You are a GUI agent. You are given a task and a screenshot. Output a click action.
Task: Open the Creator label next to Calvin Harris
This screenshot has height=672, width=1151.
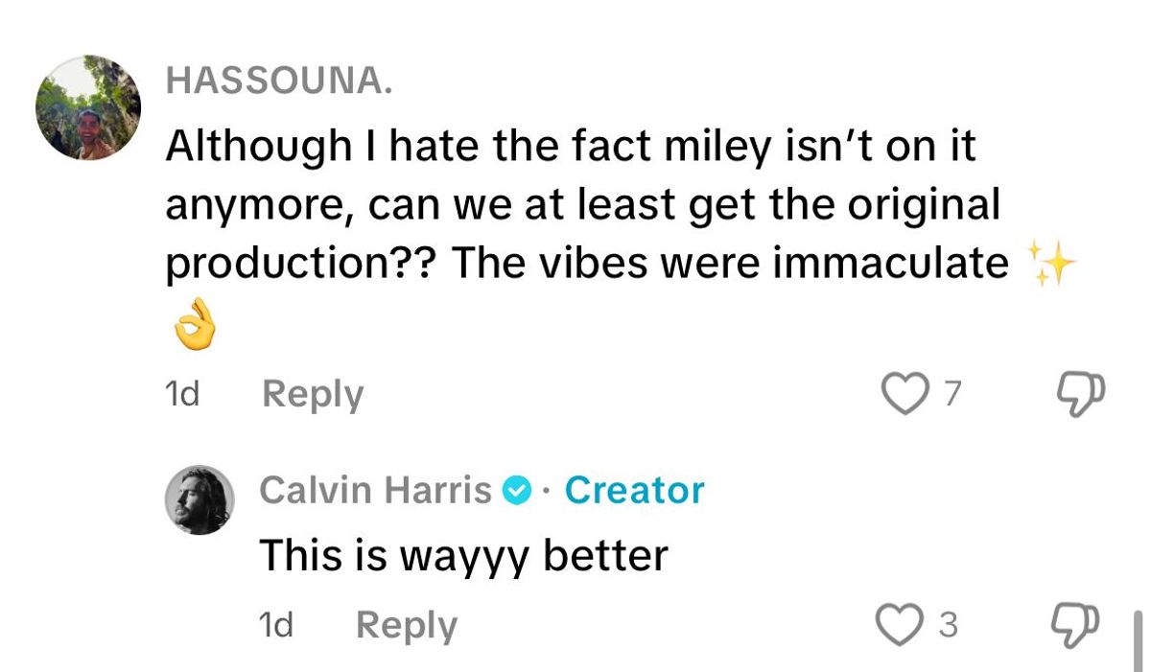633,489
